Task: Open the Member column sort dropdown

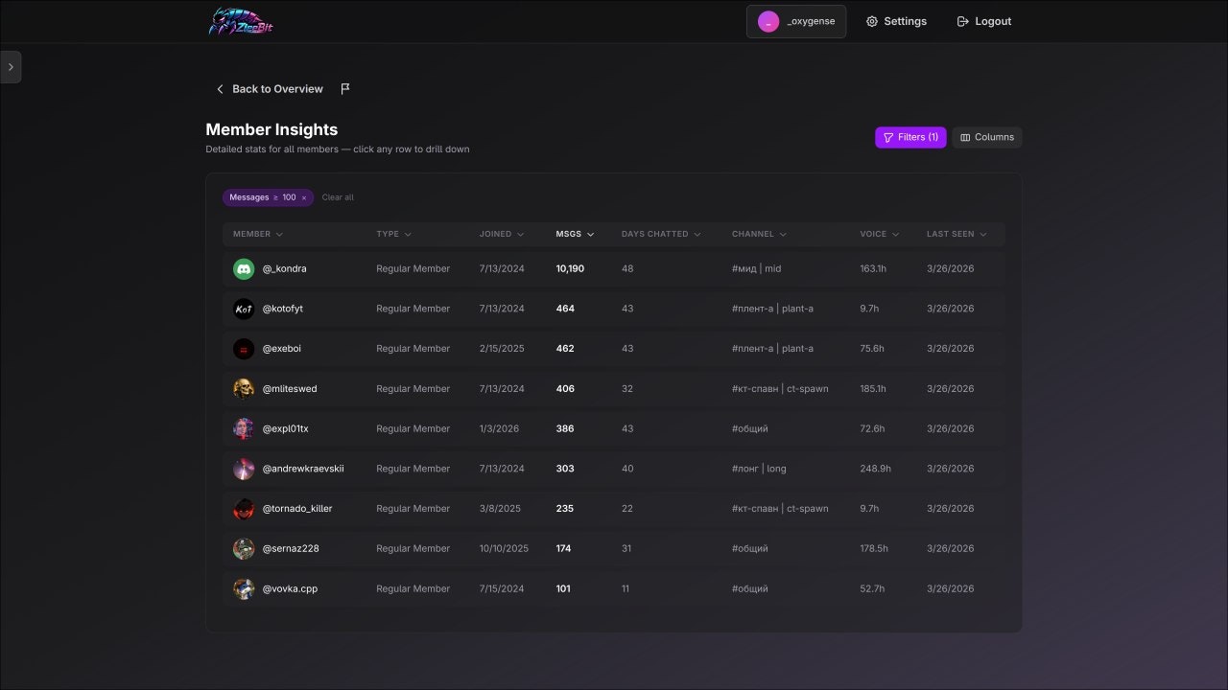Action: click(x=258, y=234)
